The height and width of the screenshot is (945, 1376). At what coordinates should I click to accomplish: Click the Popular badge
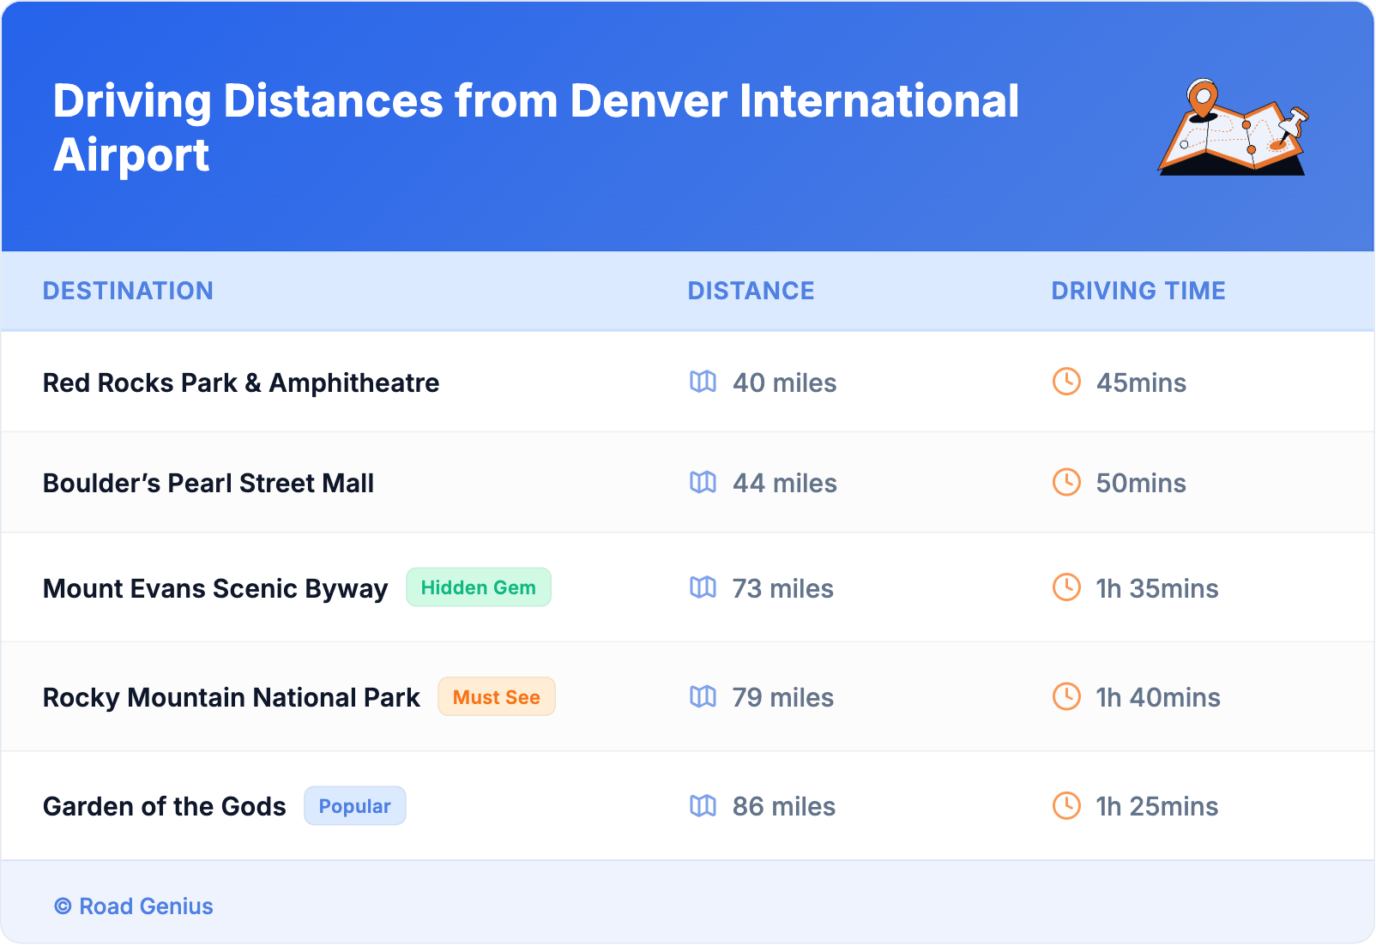coord(354,806)
